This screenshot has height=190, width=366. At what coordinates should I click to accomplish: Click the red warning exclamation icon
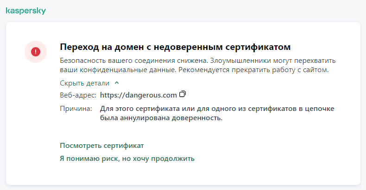pos(36,52)
